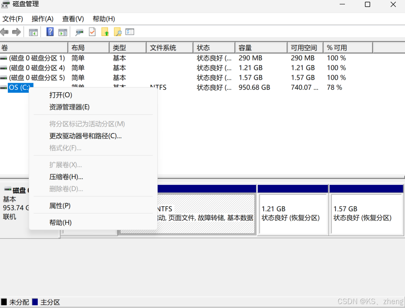Click drive icon of 磁盘分区 5 row
Screen dimensions: 405x308
pyautogui.click(x=3, y=78)
